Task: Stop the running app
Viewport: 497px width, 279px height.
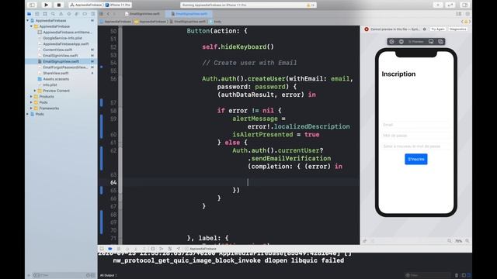Action: tap(59, 5)
